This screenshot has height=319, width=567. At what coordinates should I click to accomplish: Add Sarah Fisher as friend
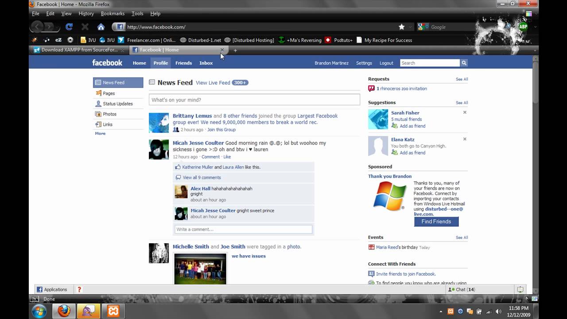pyautogui.click(x=412, y=126)
